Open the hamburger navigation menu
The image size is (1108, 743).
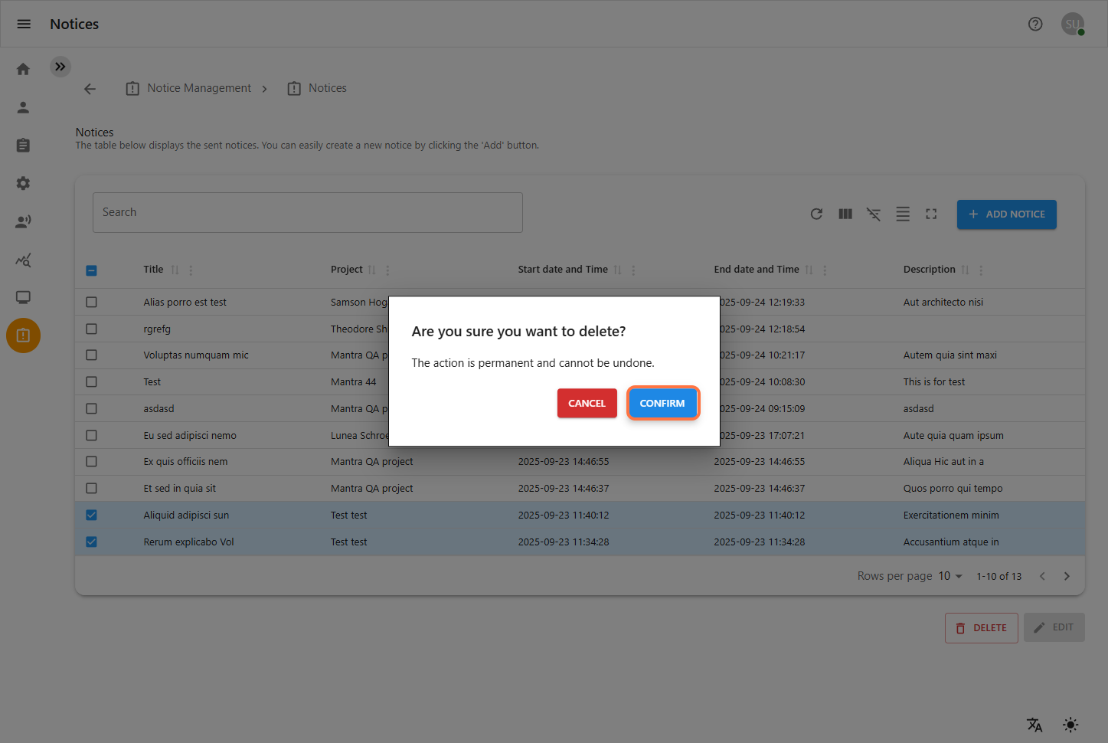click(23, 24)
